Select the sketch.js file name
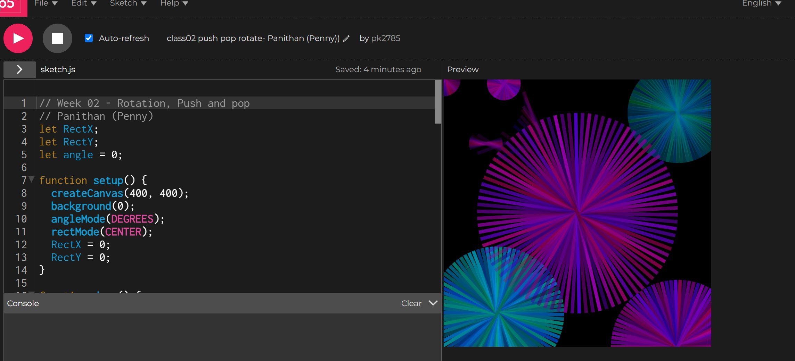795x361 pixels. click(58, 69)
